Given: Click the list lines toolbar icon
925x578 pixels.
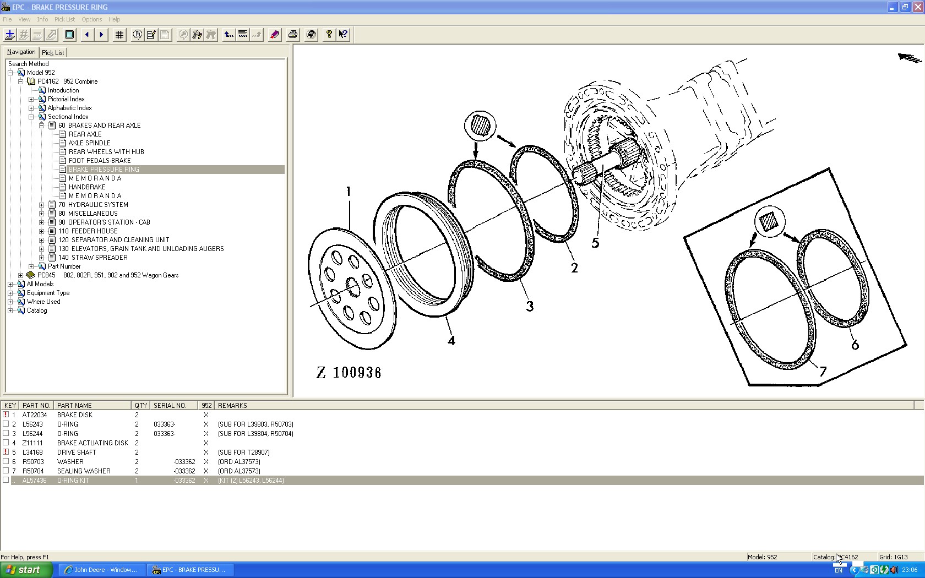Looking at the screenshot, I should 243,35.
